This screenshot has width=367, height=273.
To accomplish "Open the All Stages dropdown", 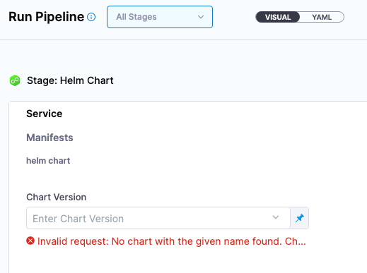I will pyautogui.click(x=160, y=17).
